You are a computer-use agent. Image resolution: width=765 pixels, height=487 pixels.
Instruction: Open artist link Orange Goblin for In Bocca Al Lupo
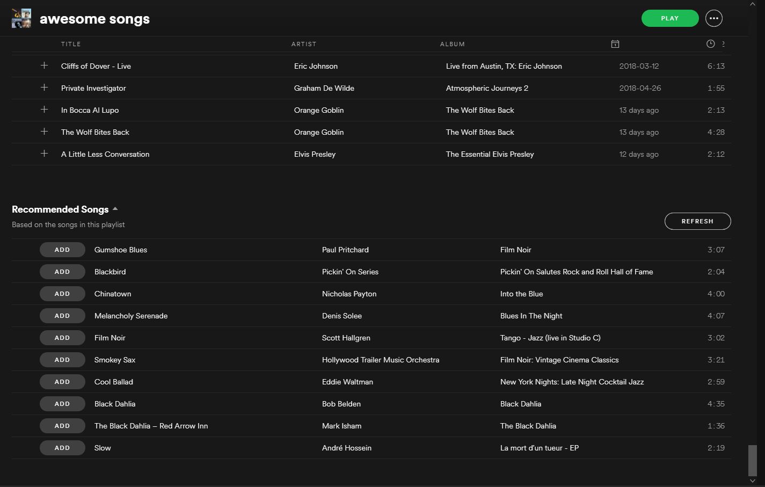pos(319,110)
